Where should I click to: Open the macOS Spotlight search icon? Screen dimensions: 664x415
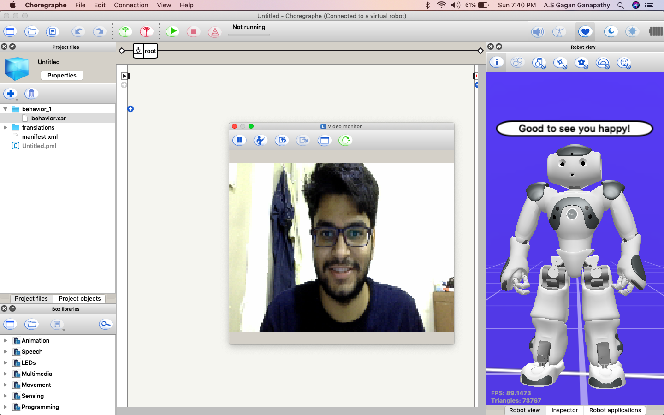621,5
